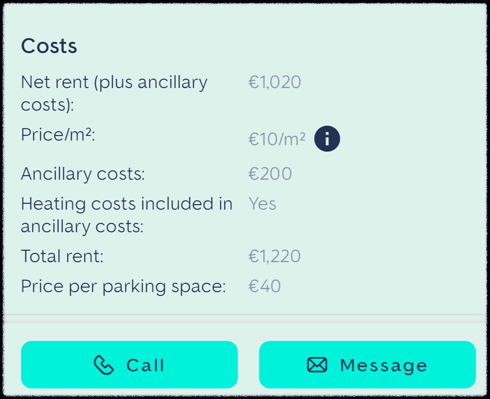Image resolution: width=490 pixels, height=399 pixels.
Task: Select the €10/m² price value
Action: (x=277, y=139)
